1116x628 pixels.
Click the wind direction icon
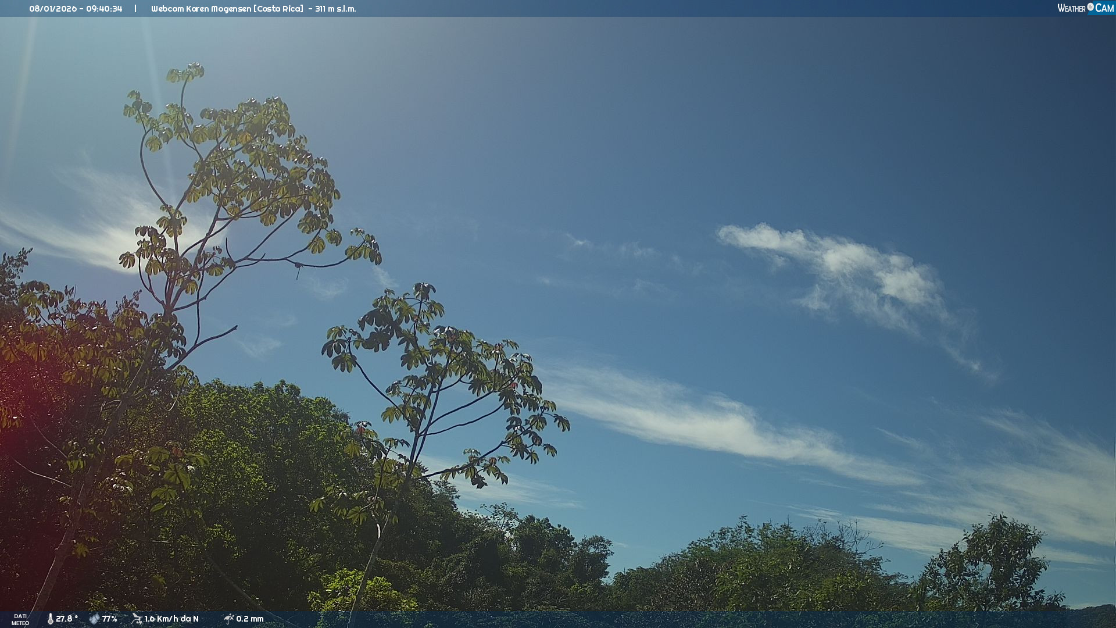pos(137,619)
